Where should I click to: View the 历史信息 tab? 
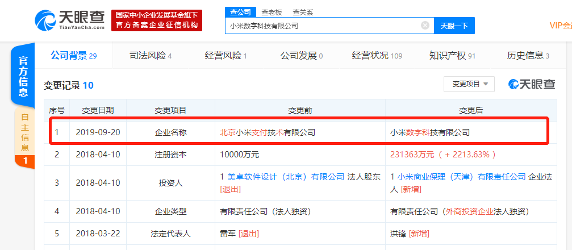click(x=528, y=56)
